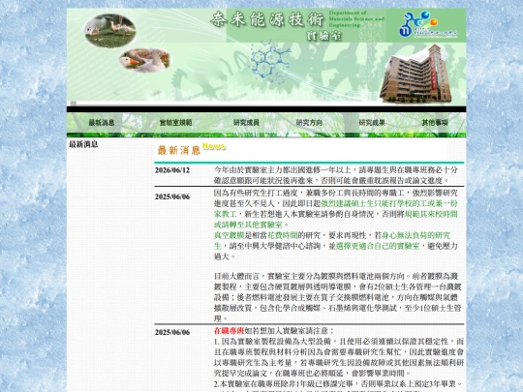The image size is (523, 392).
Task: Open the 其他事項 menu item
Action: (x=435, y=123)
